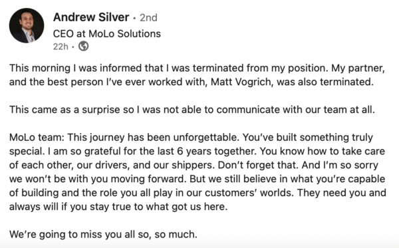This screenshot has height=248, width=399.
Task: Open Andrew Silver's profile photo
Action: [x=27, y=25]
